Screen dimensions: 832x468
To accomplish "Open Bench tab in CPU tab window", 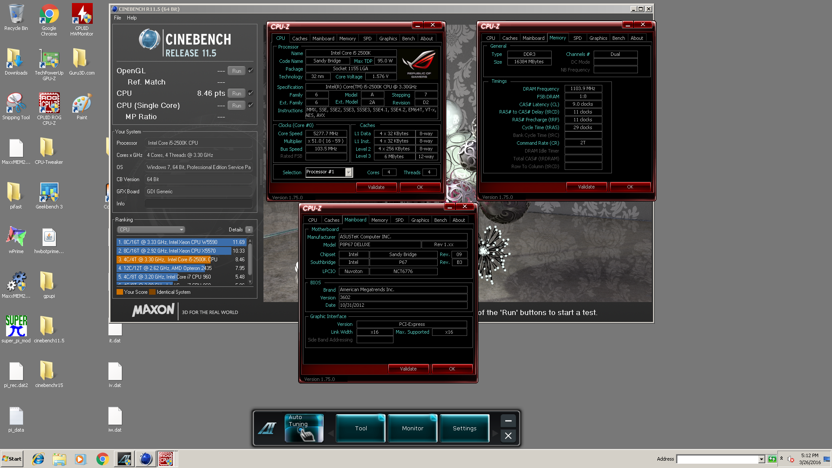I will [408, 39].
